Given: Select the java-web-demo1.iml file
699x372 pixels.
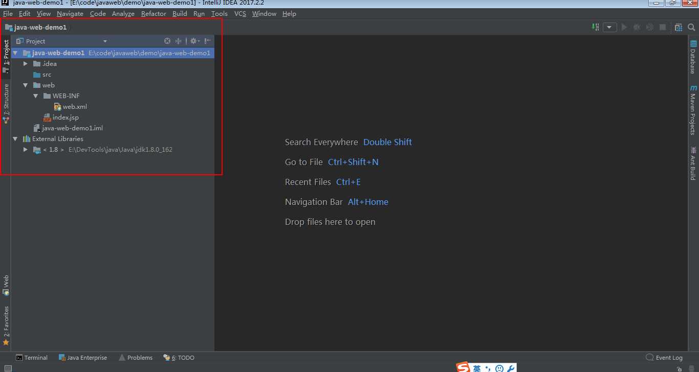Looking at the screenshot, I should tap(68, 128).
